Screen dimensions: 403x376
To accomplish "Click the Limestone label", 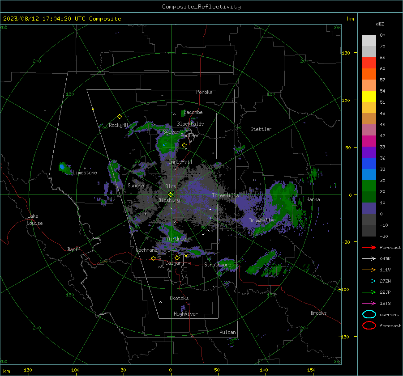I will click(85, 173).
